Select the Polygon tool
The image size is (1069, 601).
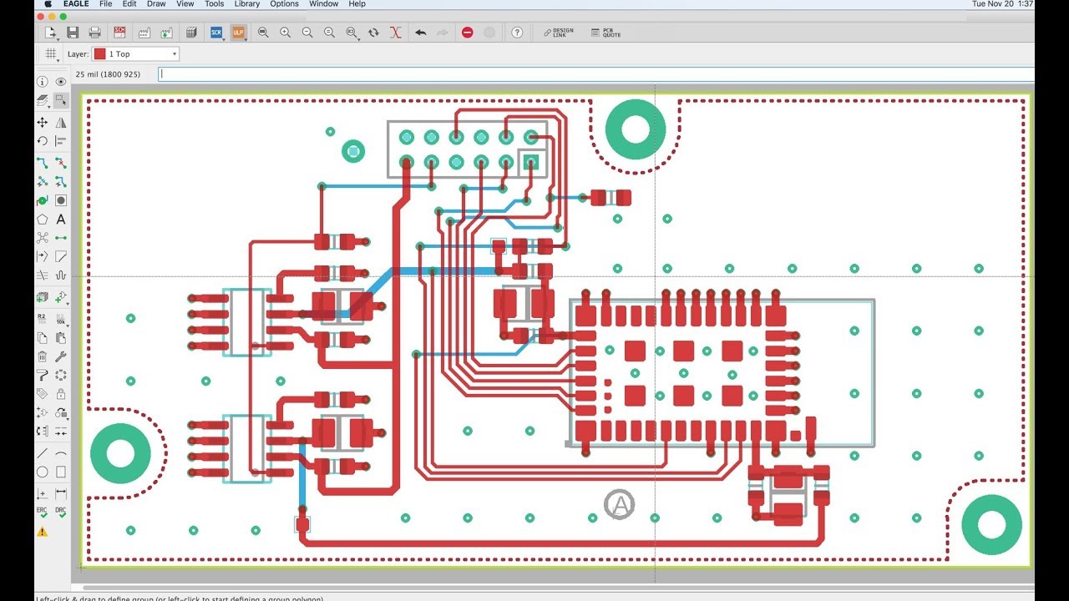point(43,220)
